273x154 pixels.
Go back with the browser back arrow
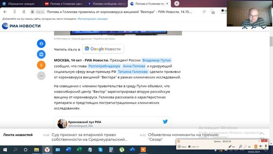pyautogui.click(x=5, y=12)
